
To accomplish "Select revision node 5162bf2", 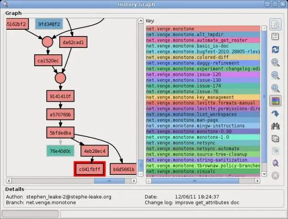I will coord(17,24).
